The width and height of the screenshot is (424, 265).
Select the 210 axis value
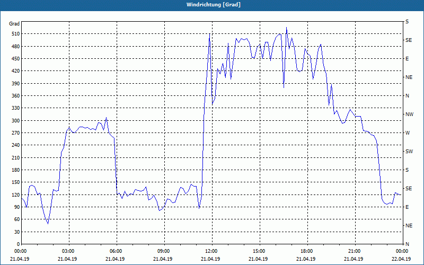(x=16, y=157)
